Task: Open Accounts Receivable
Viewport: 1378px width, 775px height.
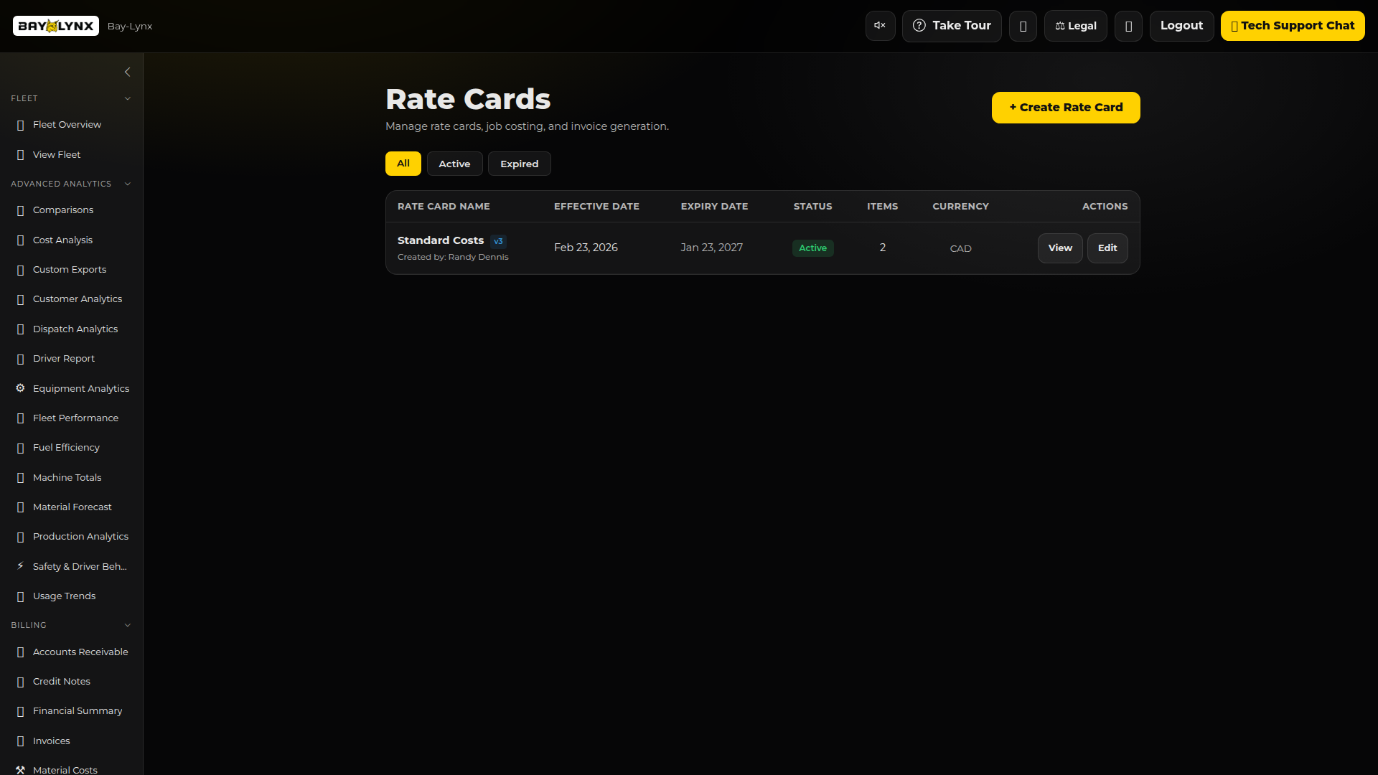Action: click(80, 652)
